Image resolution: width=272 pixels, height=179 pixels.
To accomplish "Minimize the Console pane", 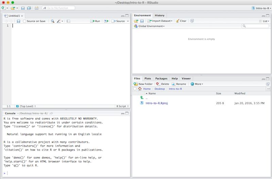I will (x=123, y=114).
